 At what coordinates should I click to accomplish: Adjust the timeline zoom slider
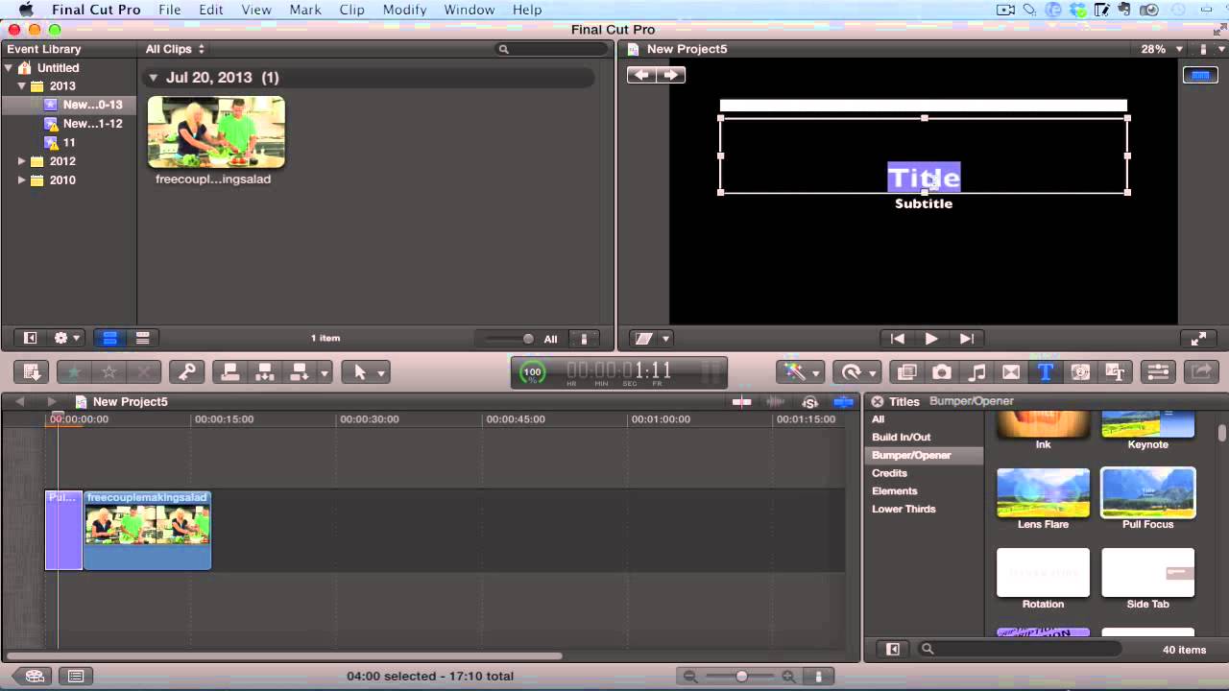[741, 677]
